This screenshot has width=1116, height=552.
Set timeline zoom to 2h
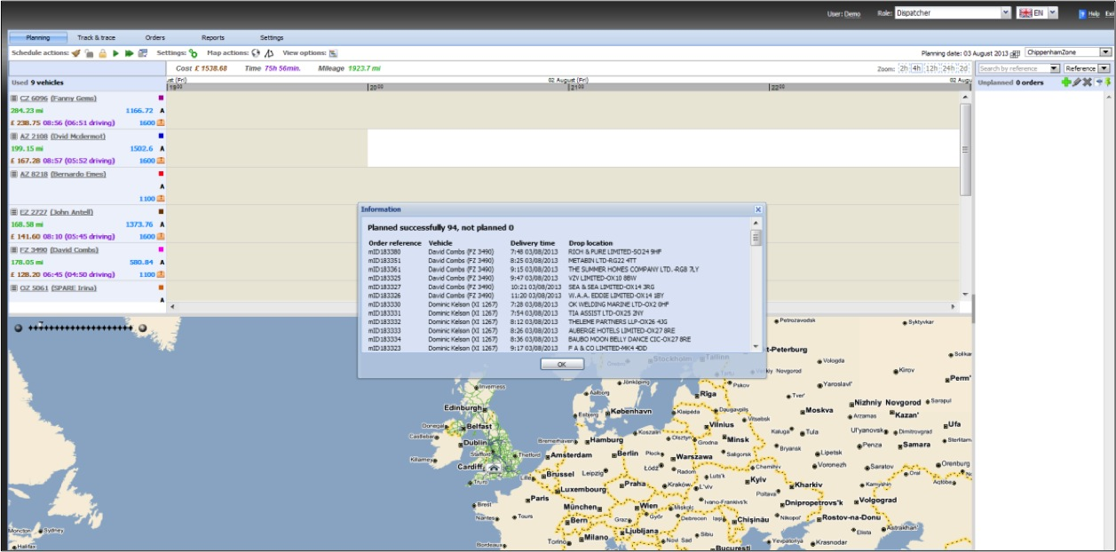pyautogui.click(x=903, y=68)
